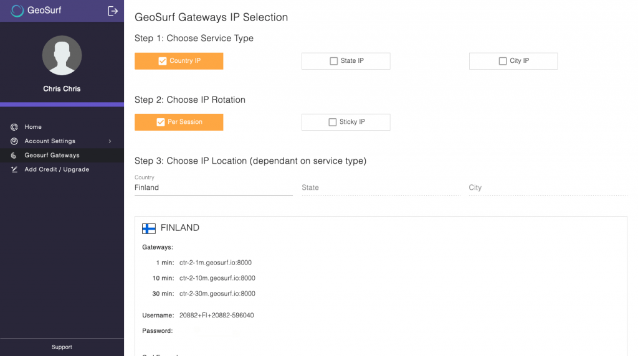The width and height of the screenshot is (638, 356).
Task: Tick the Sticky IP checkbox
Action: 333,122
